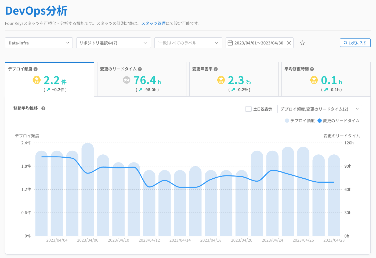Viewport: 376px width, 258px height.
Task: Click the trend arrow beside +0.2件
Action: 48,90
